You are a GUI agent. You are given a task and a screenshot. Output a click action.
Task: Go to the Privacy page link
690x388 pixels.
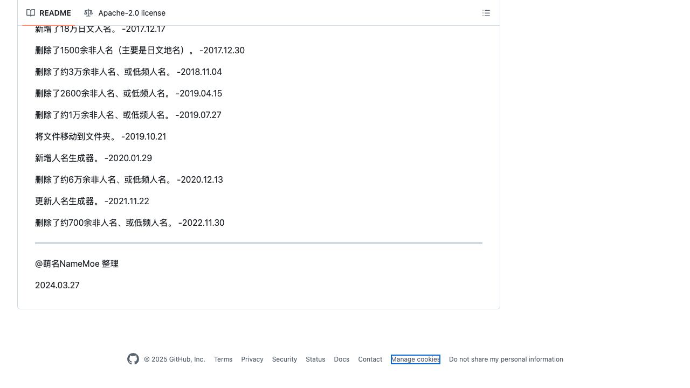(x=252, y=359)
